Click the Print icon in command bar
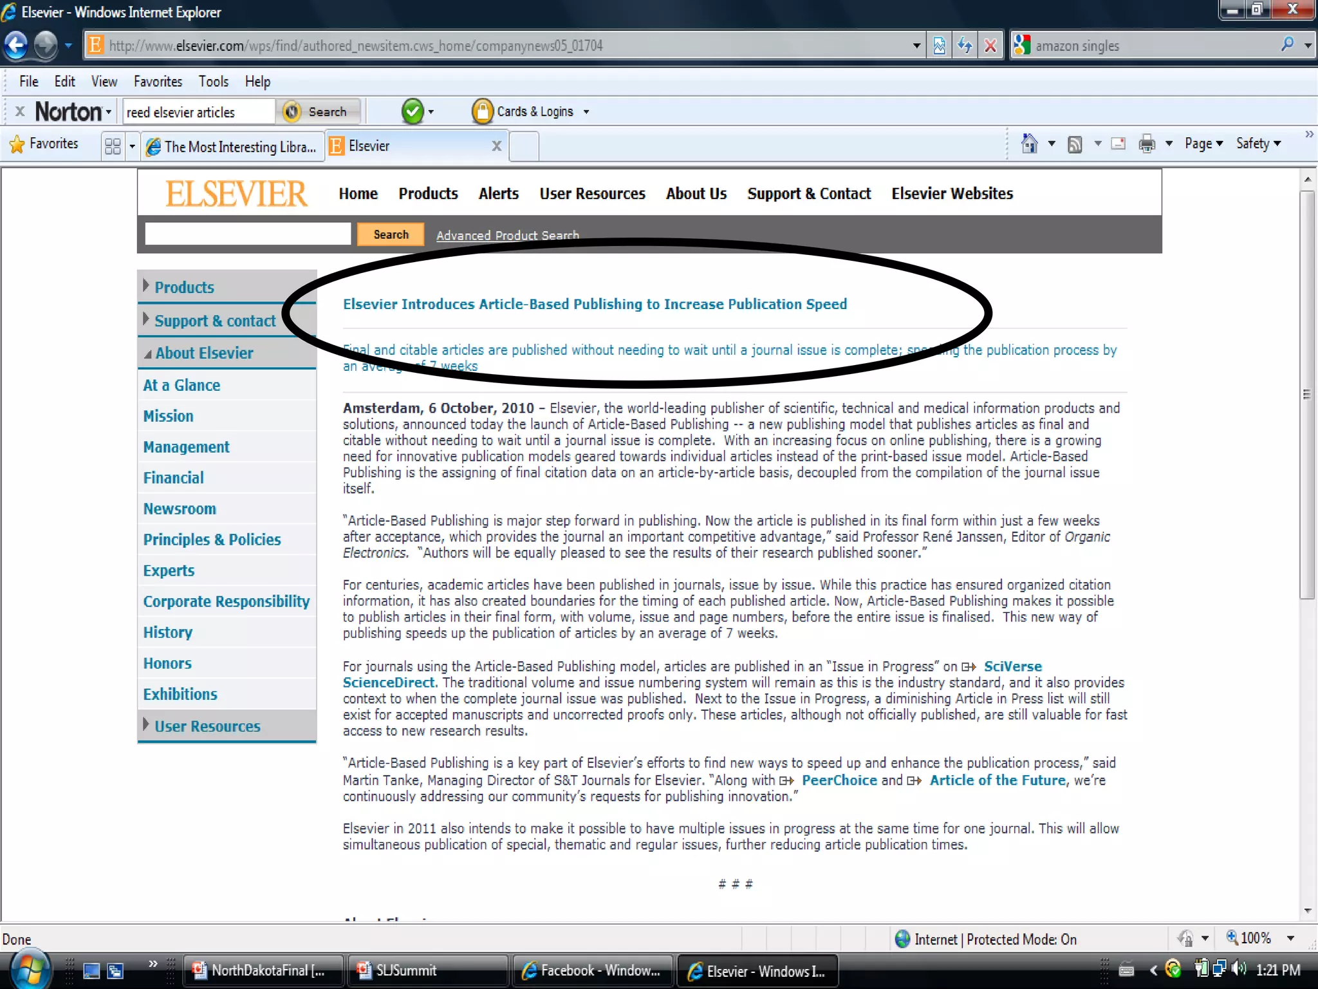The width and height of the screenshot is (1318, 989). pyautogui.click(x=1146, y=144)
